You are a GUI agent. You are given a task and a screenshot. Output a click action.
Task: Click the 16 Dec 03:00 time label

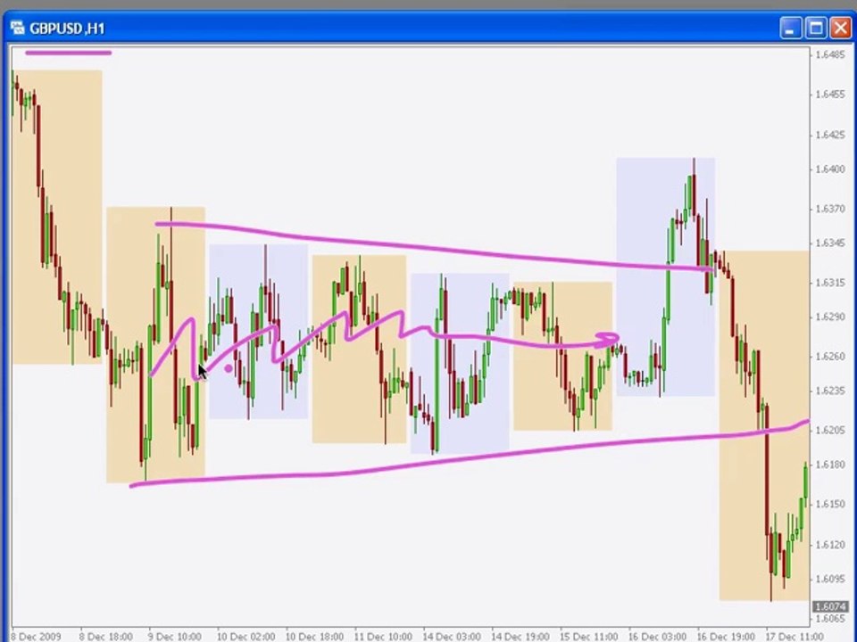coord(657,637)
